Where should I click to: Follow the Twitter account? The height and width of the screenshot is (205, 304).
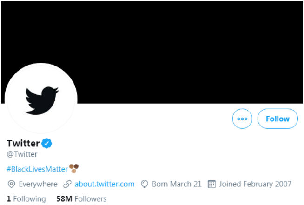(x=278, y=119)
